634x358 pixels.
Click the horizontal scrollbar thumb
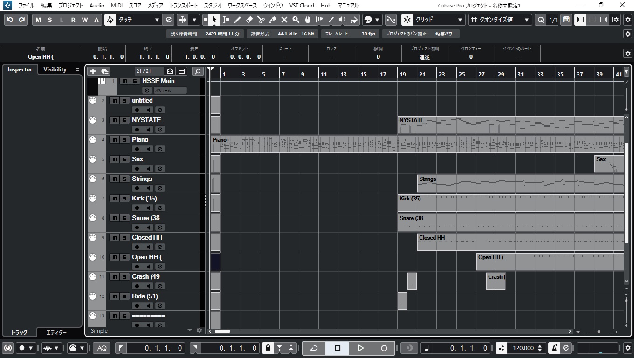222,331
